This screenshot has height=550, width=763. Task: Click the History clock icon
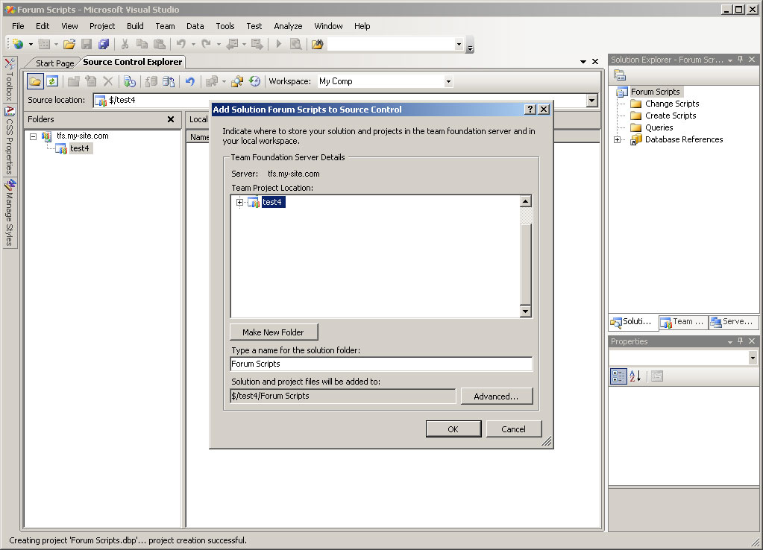point(254,81)
